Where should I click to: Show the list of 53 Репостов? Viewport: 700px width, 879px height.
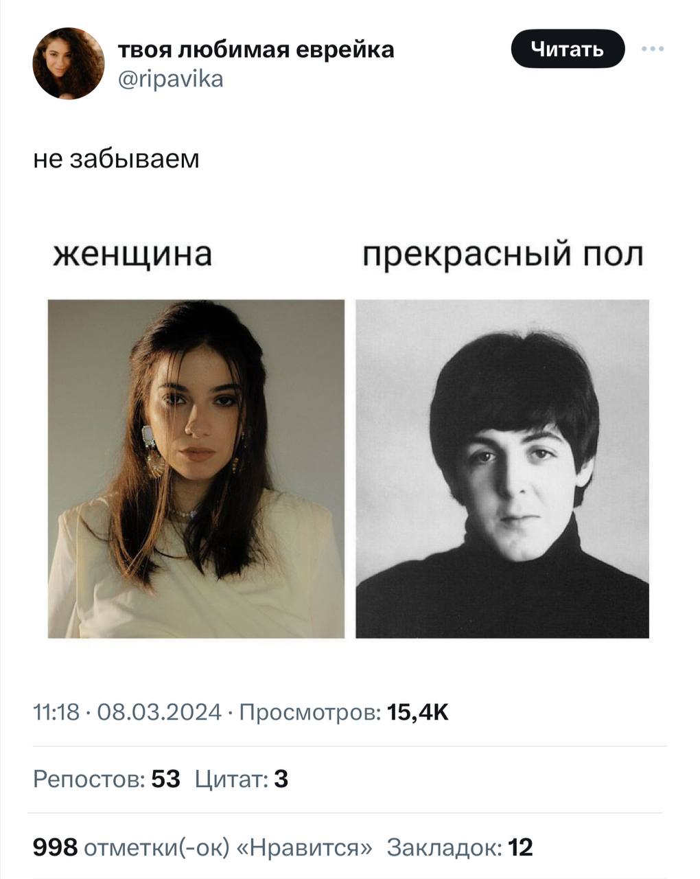[x=107, y=779]
